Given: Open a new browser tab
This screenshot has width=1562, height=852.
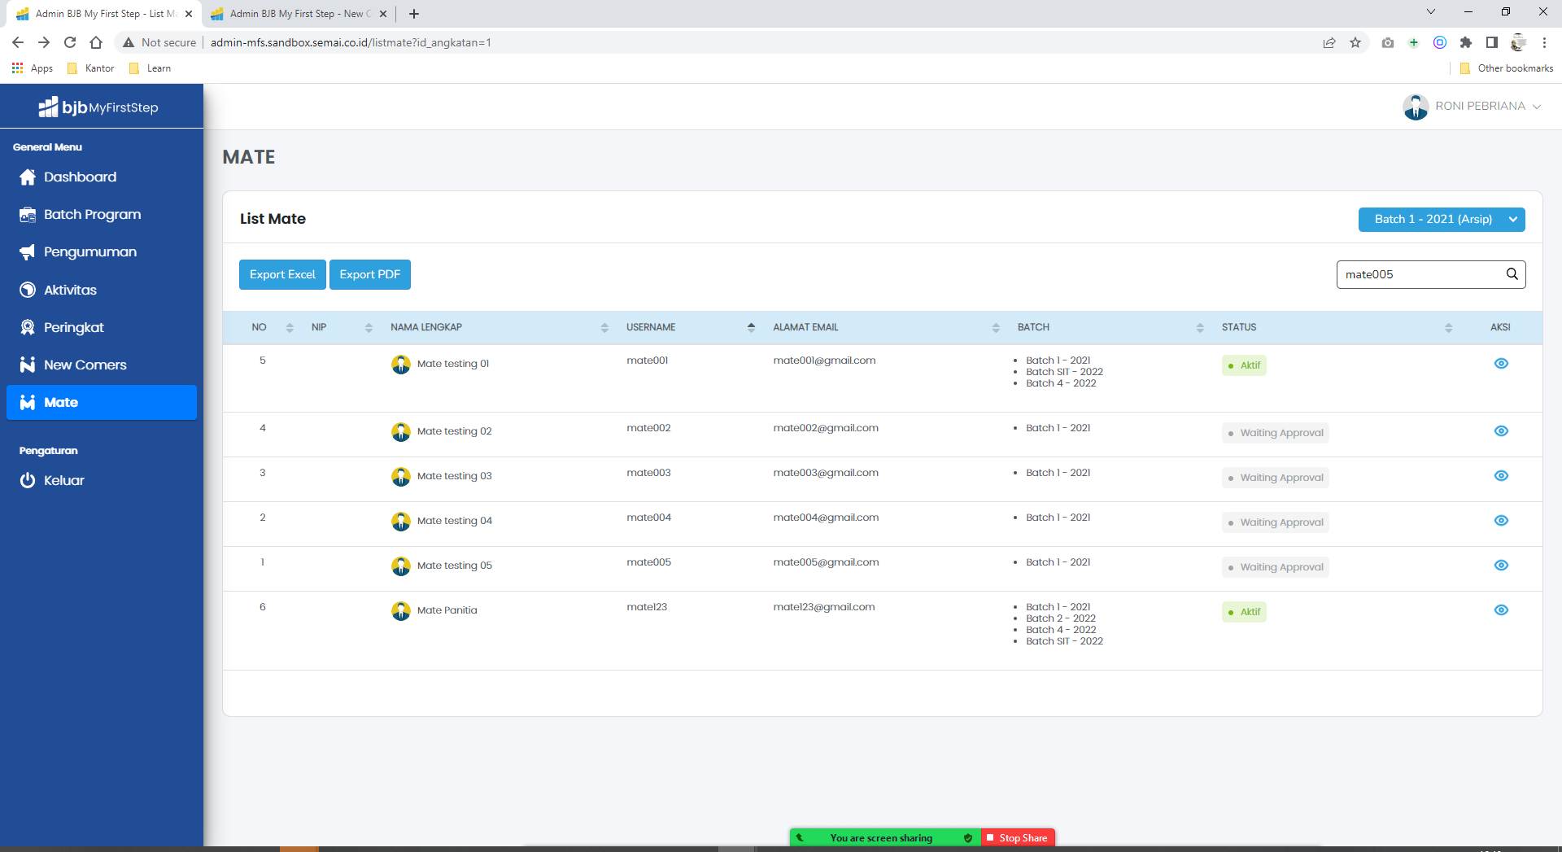Looking at the screenshot, I should tap(414, 14).
